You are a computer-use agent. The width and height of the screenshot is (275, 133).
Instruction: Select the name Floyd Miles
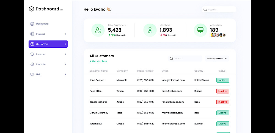click(95, 91)
